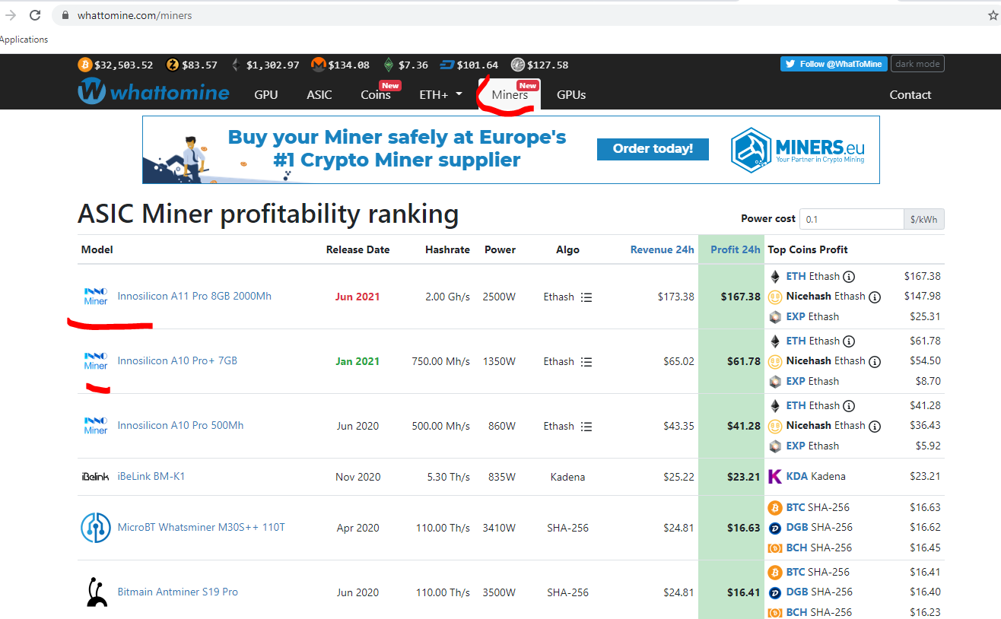Switch to the GPU tab in the navbar

(265, 94)
